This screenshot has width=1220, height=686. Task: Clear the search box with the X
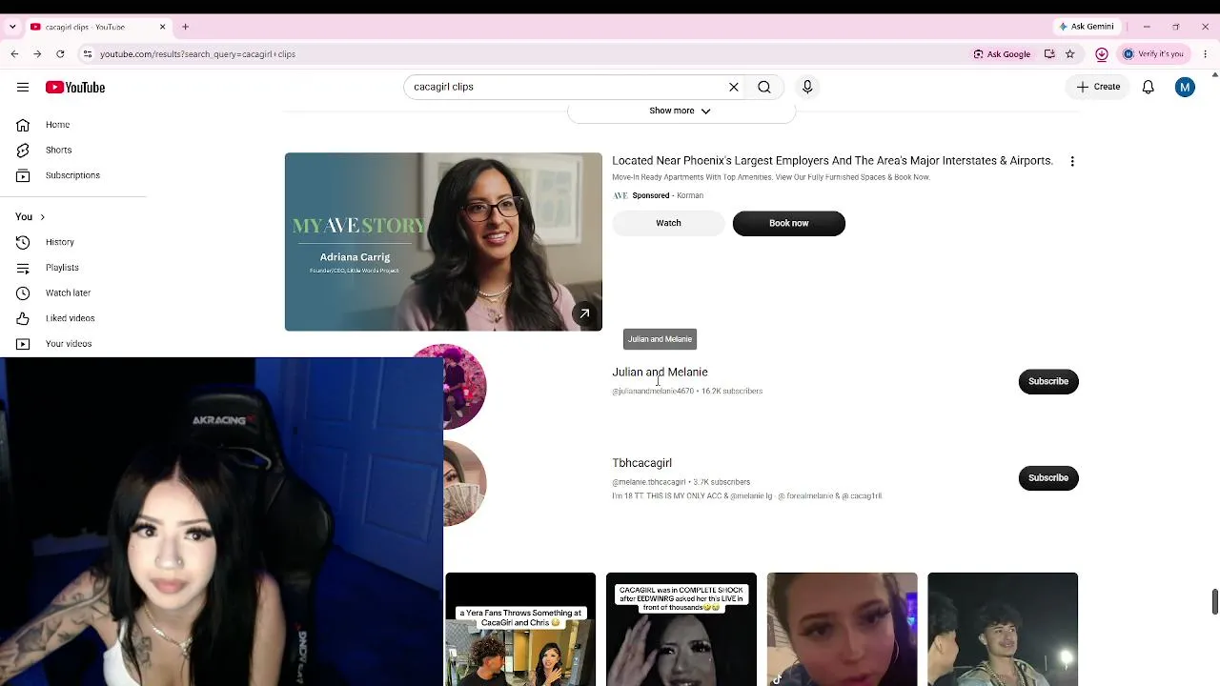[734, 87]
